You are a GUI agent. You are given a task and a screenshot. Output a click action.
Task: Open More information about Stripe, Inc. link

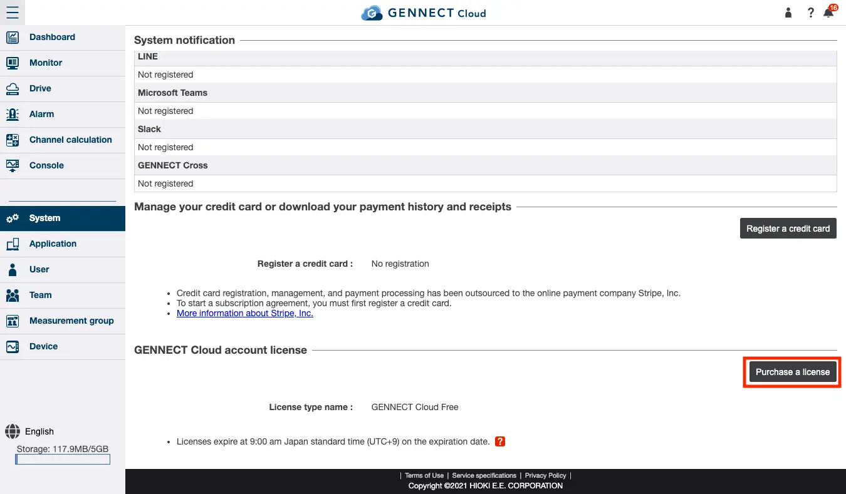(x=245, y=313)
